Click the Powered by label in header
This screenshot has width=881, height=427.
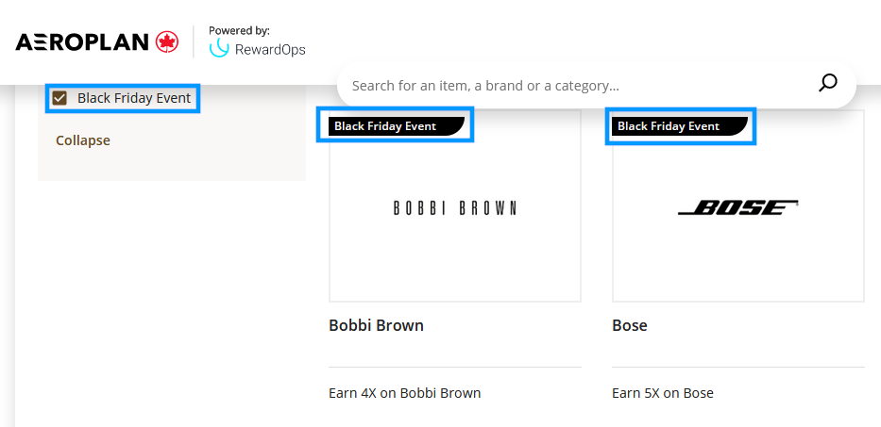[x=239, y=30]
